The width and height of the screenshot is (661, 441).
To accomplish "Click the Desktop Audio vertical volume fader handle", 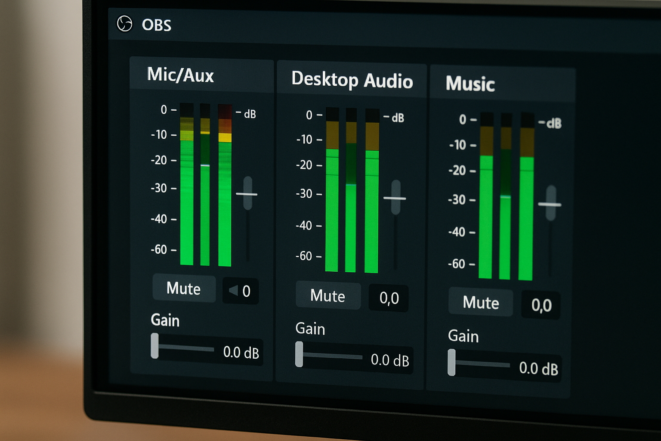I will point(395,198).
